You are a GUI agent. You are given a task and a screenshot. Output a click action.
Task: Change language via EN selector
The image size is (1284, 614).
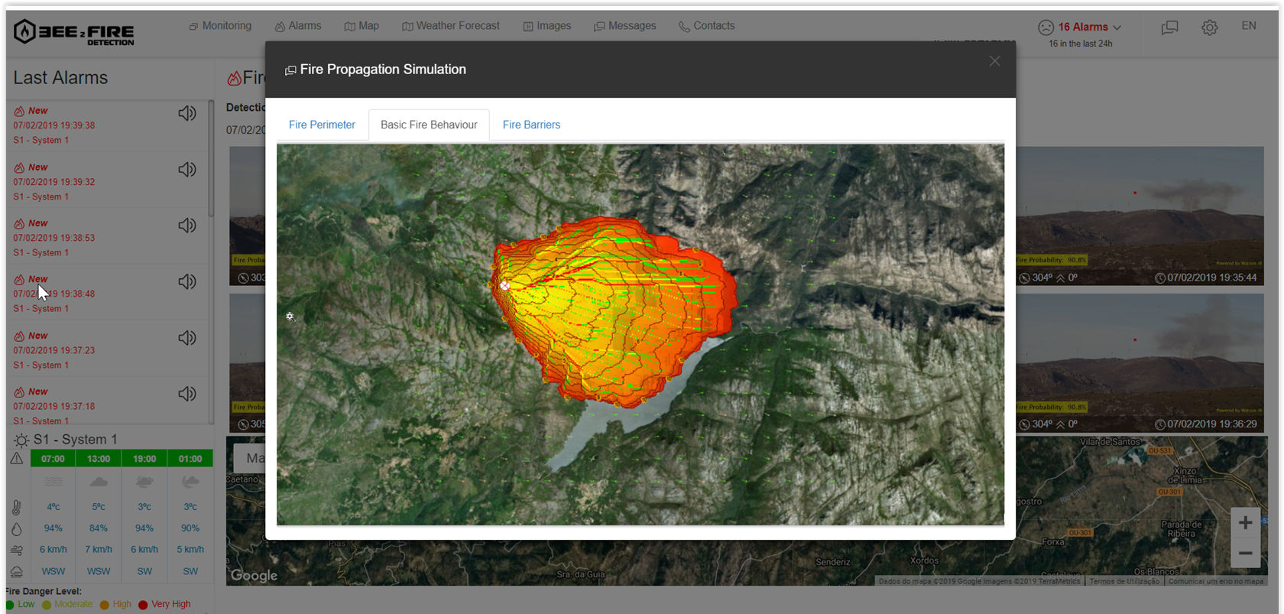click(1249, 26)
